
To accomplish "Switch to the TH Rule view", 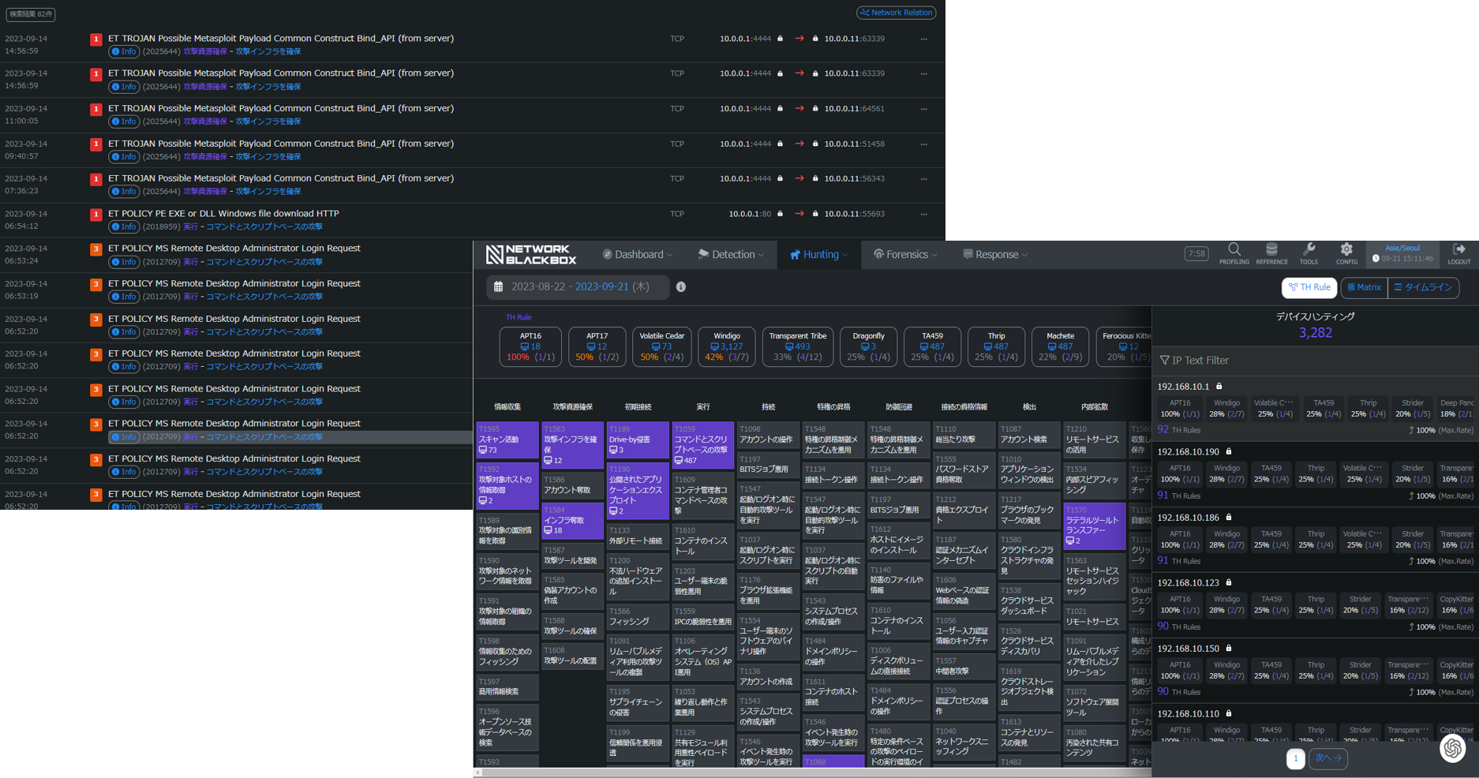I will point(1309,288).
